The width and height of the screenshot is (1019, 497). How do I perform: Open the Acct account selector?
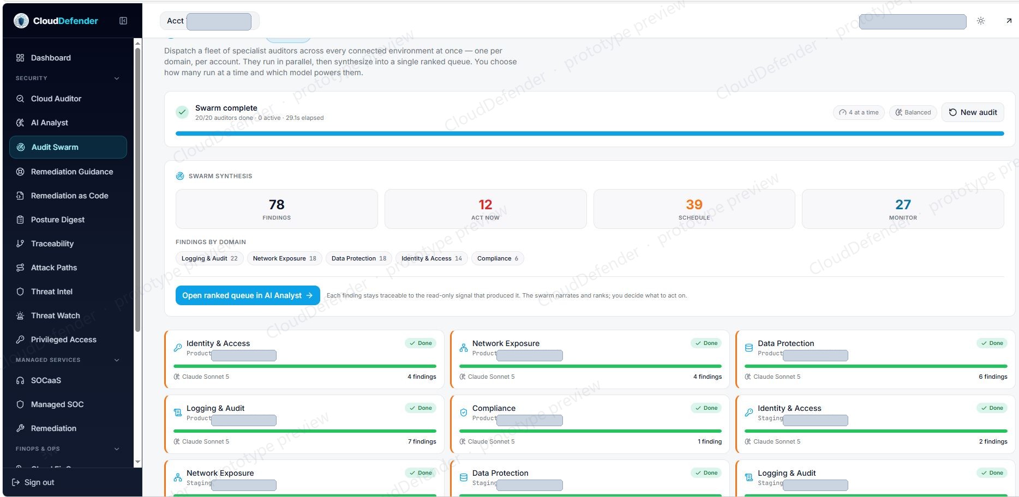pos(209,21)
